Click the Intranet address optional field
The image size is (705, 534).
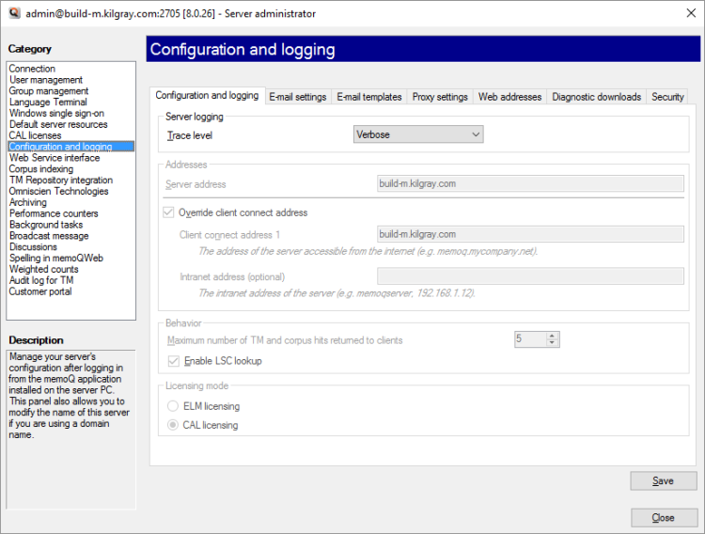coord(530,276)
